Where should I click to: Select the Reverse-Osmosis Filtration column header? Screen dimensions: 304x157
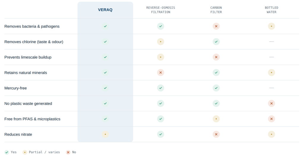click(x=161, y=10)
